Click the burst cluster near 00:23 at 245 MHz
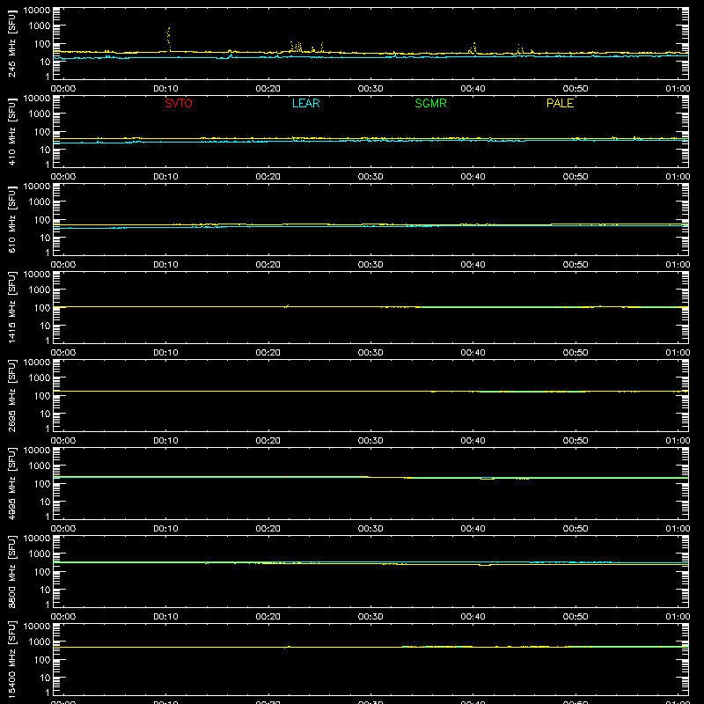 [x=297, y=47]
